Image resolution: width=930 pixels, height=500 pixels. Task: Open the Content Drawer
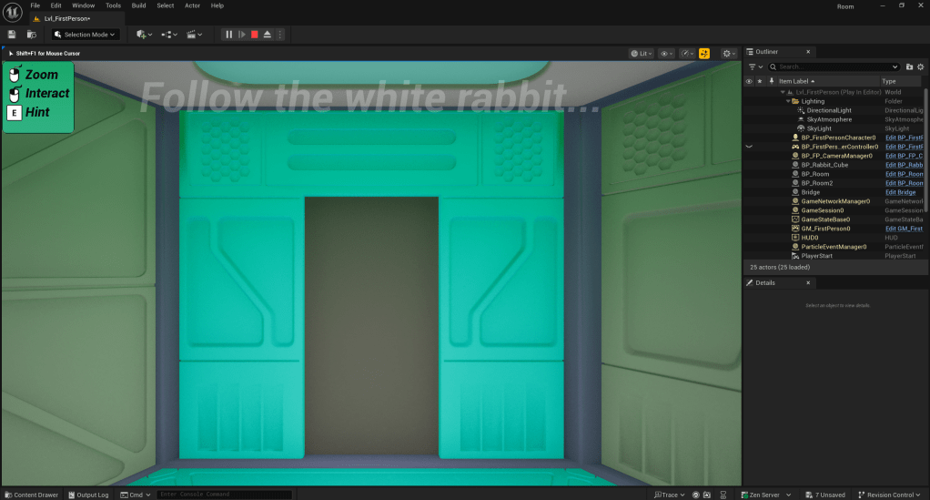coord(31,495)
